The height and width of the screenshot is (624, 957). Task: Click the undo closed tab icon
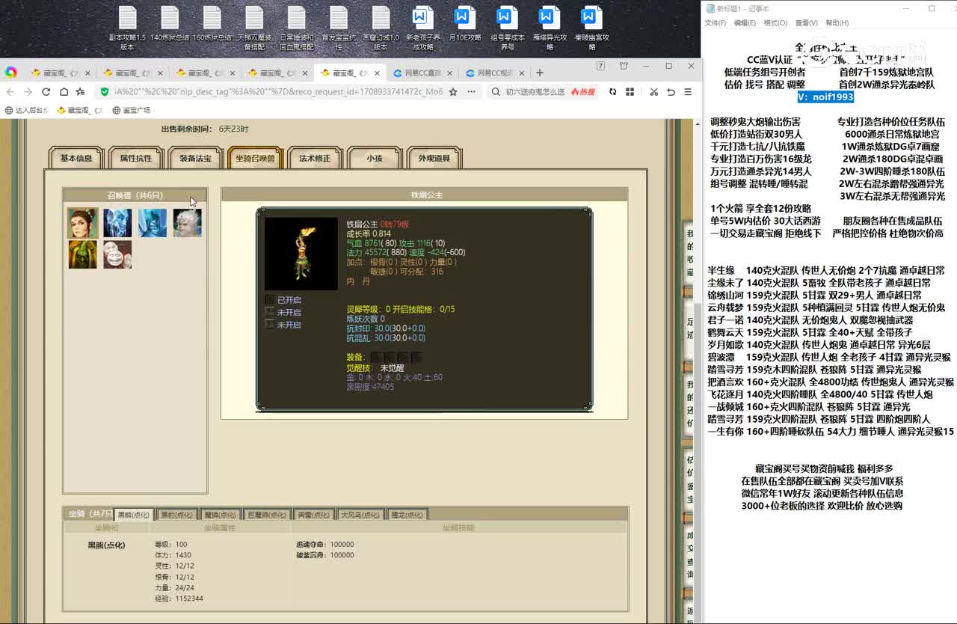[x=671, y=92]
